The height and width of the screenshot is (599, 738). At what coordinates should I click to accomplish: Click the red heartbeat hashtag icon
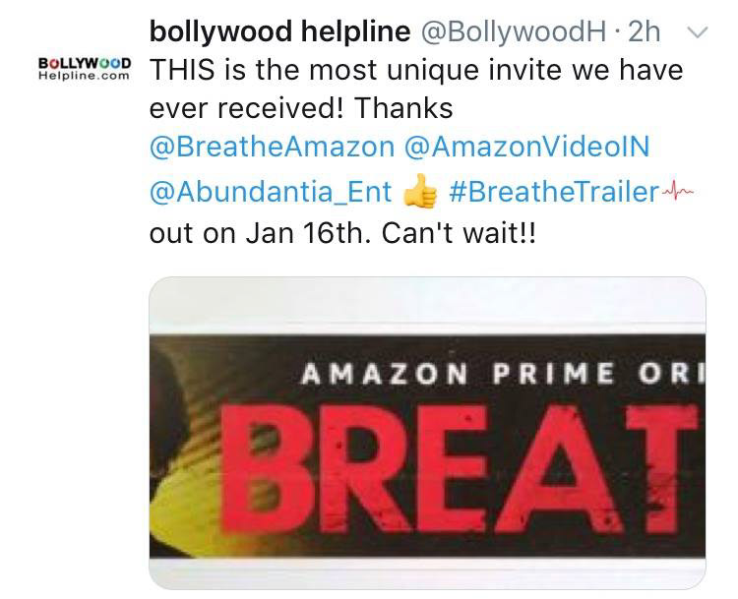click(x=678, y=190)
